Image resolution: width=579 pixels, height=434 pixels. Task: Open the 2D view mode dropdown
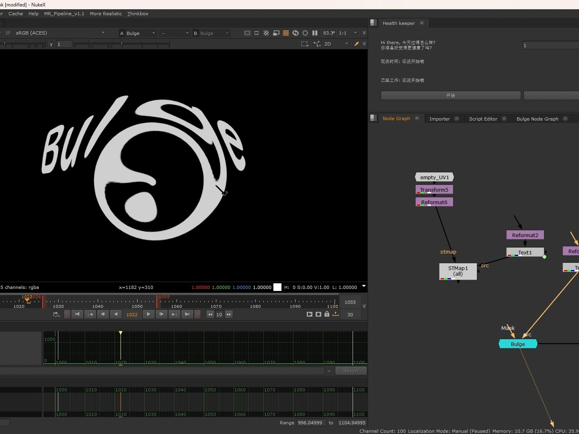tap(336, 44)
